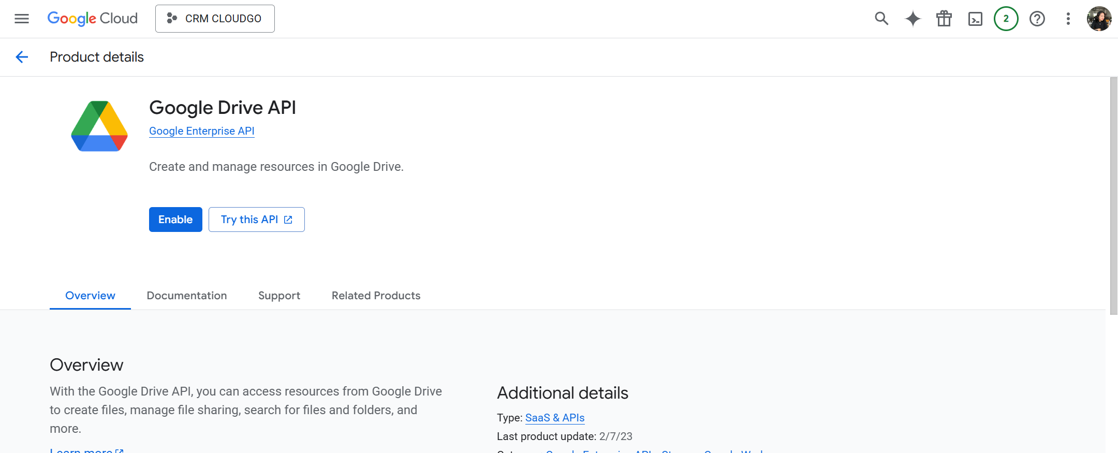This screenshot has height=453, width=1118.
Task: Open notifications badge showing 2
Action: tap(1006, 19)
